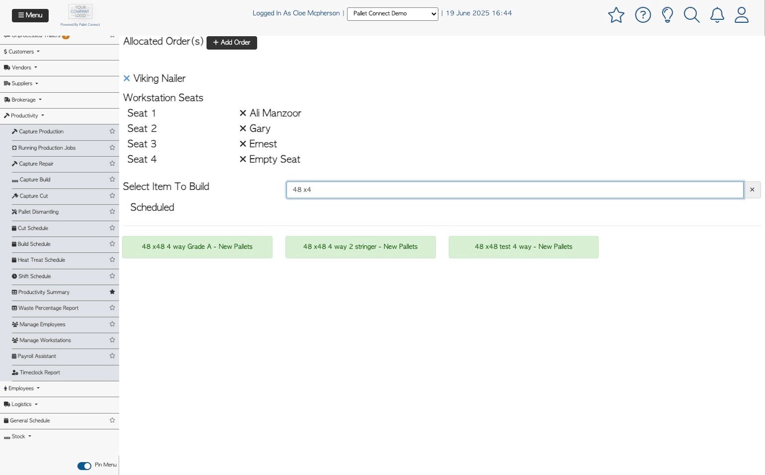This screenshot has width=765, height=475.
Task: Favorite Manage Workstations with its star
Action: point(112,340)
